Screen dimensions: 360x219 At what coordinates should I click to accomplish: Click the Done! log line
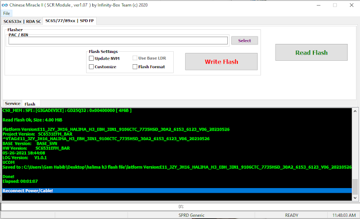(8, 176)
